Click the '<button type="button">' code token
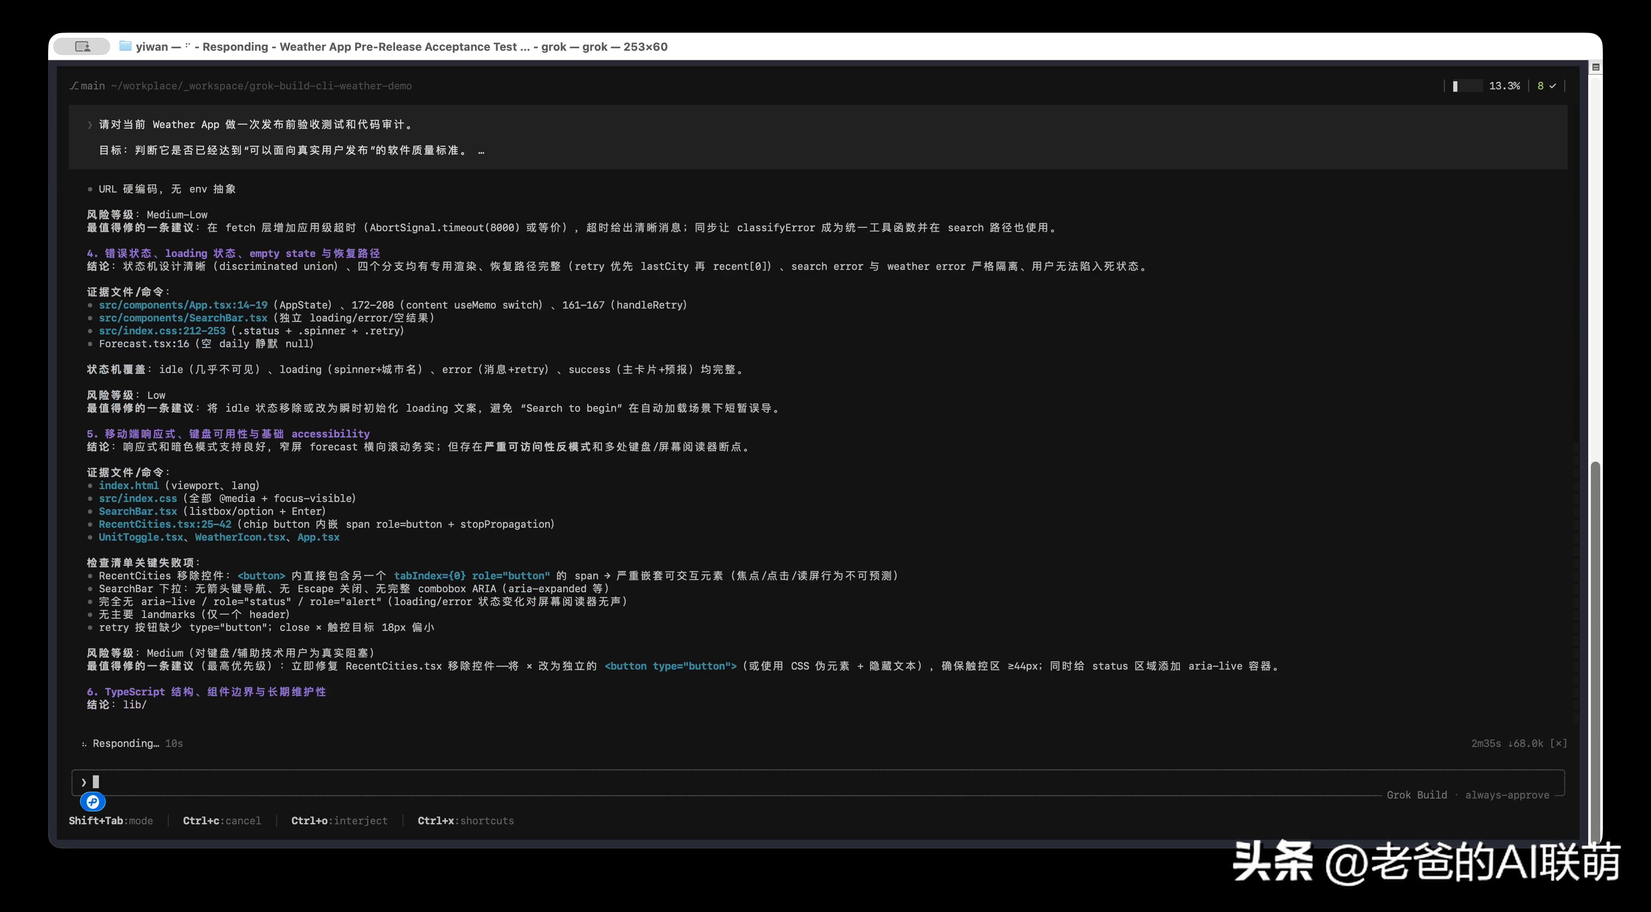Image resolution: width=1651 pixels, height=912 pixels. pos(670,666)
